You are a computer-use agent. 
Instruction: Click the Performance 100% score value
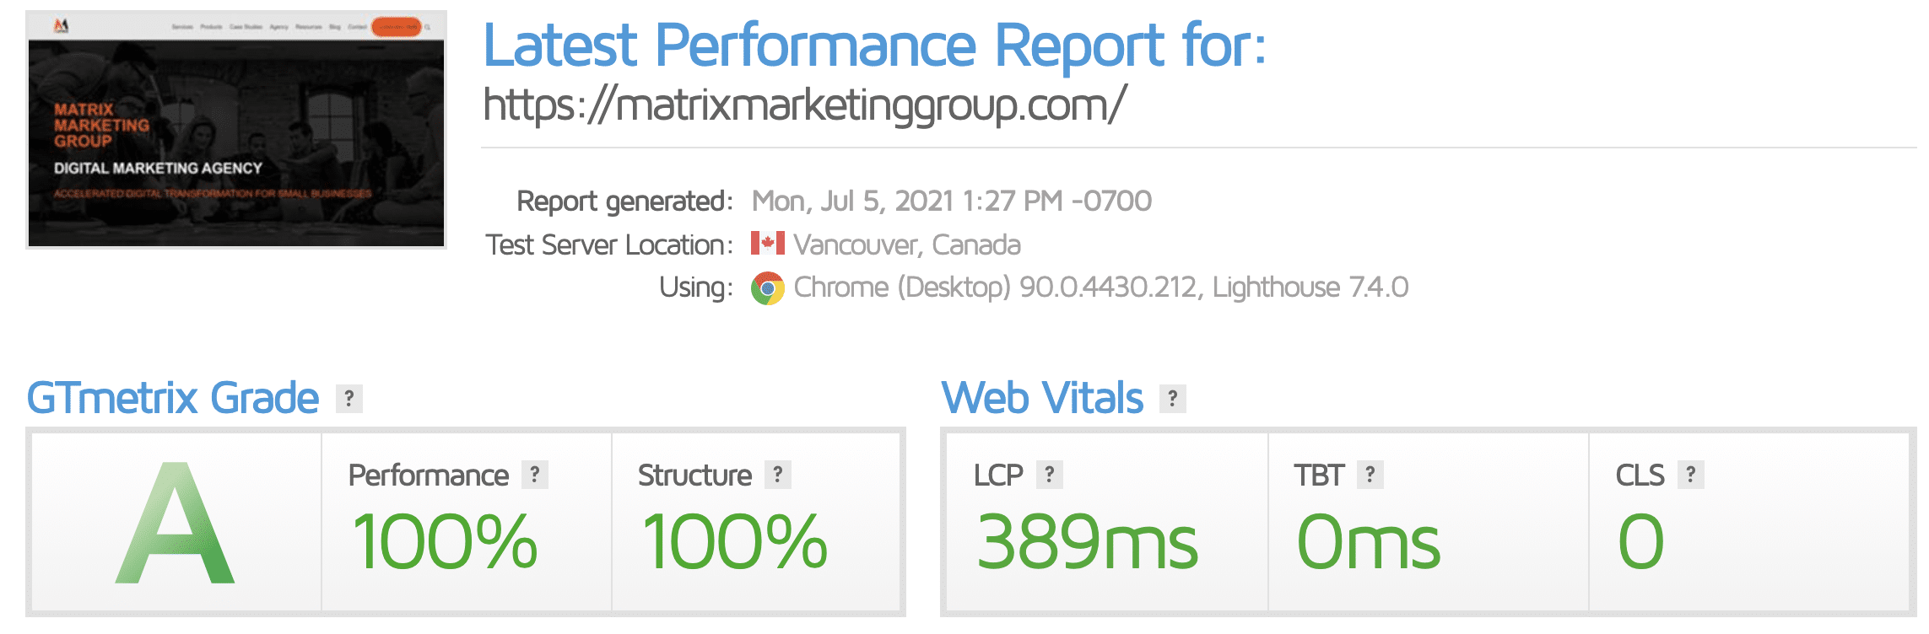tap(445, 542)
